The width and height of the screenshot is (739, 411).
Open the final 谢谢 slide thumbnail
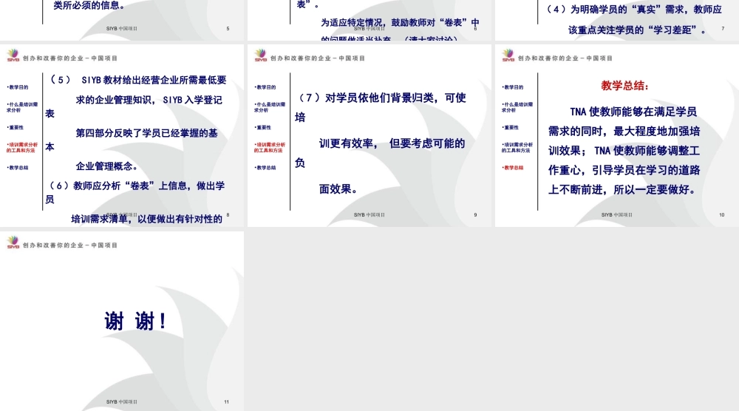122,321
